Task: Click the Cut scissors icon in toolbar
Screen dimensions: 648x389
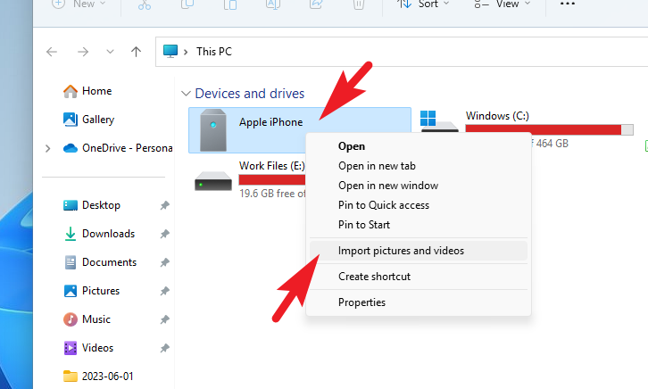Action: [145, 4]
